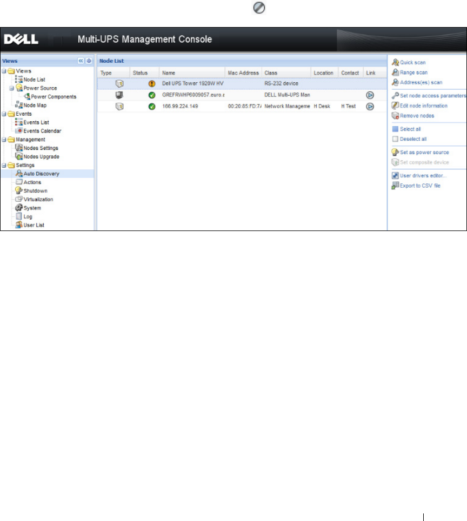Open Actions under Settings
The width and height of the screenshot is (467, 521).
[32, 182]
